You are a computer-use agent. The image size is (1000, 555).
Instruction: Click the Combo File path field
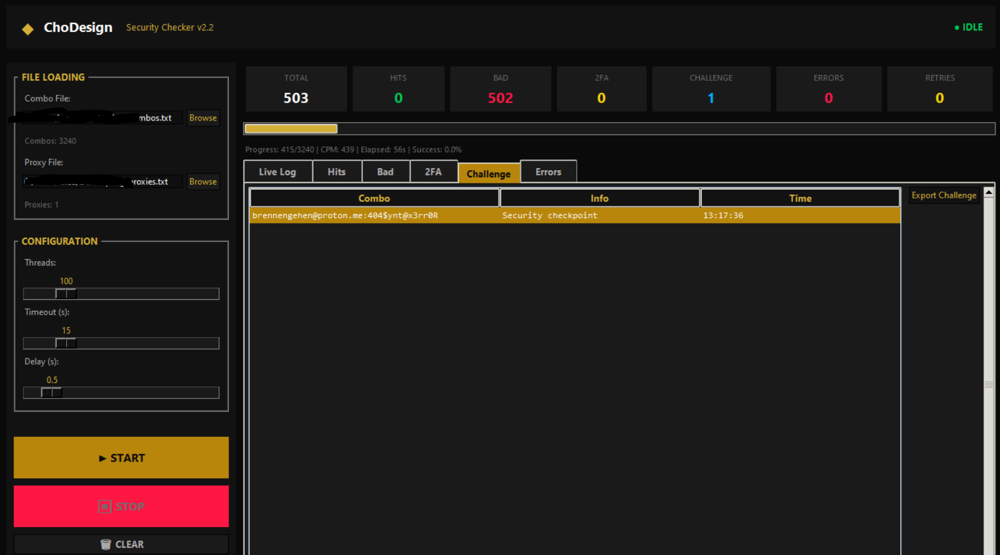point(103,118)
